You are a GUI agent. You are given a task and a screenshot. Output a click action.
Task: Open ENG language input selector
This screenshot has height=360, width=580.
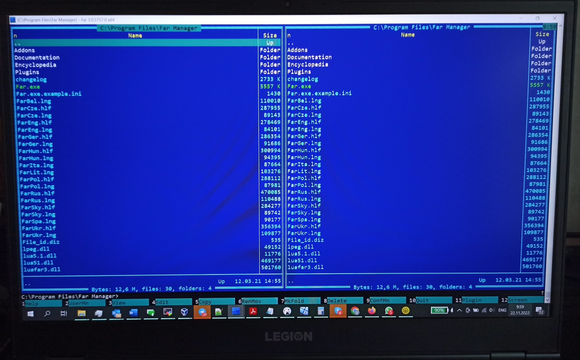click(x=502, y=310)
